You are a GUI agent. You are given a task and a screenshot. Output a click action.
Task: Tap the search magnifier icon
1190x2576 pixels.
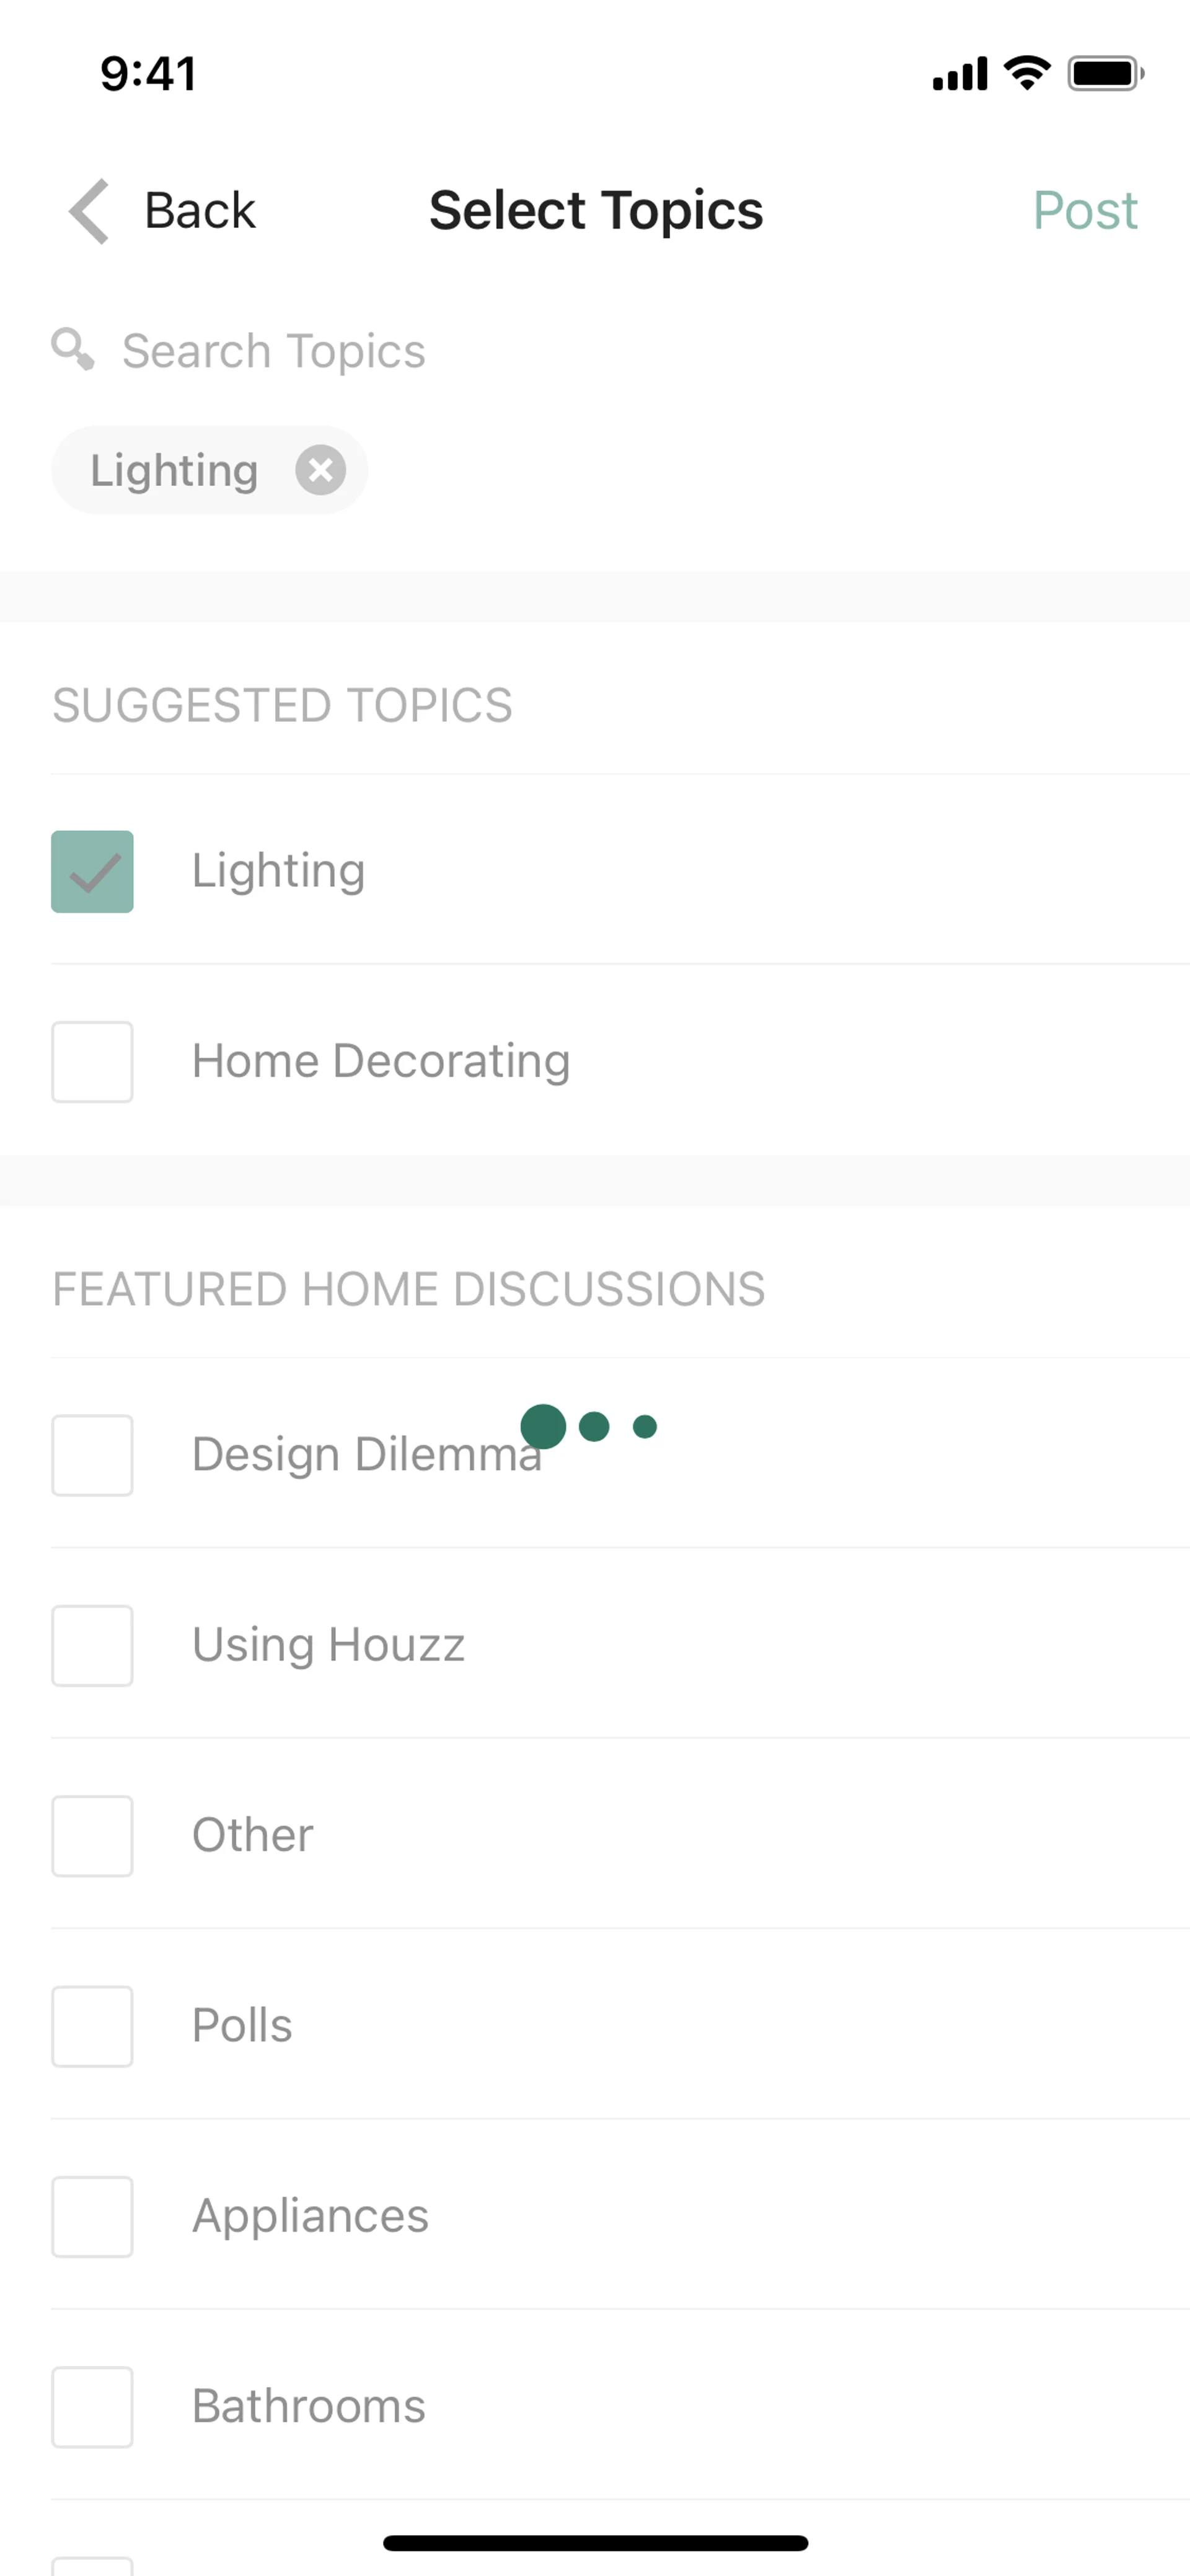[x=73, y=349]
